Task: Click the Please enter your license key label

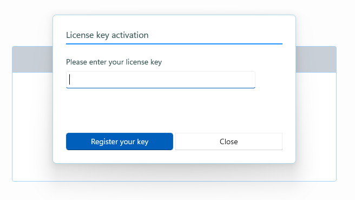Action: click(x=114, y=62)
